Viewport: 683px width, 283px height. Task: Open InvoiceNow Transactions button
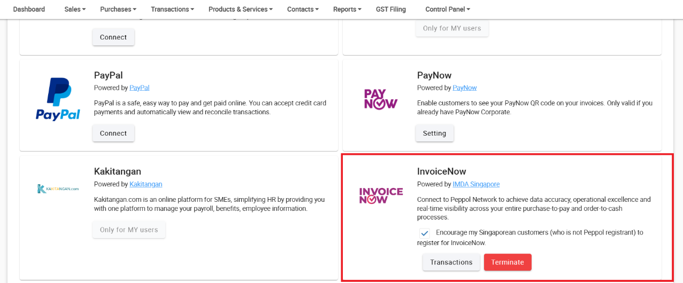[x=451, y=262]
